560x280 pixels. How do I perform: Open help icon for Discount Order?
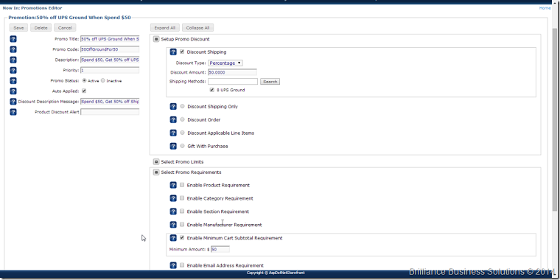pos(173,119)
